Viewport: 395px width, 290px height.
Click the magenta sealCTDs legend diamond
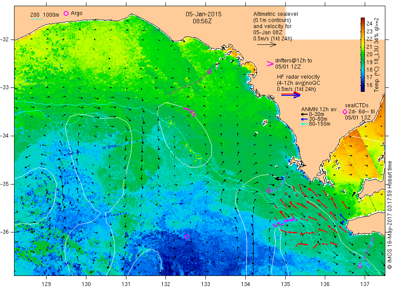pos(345,112)
